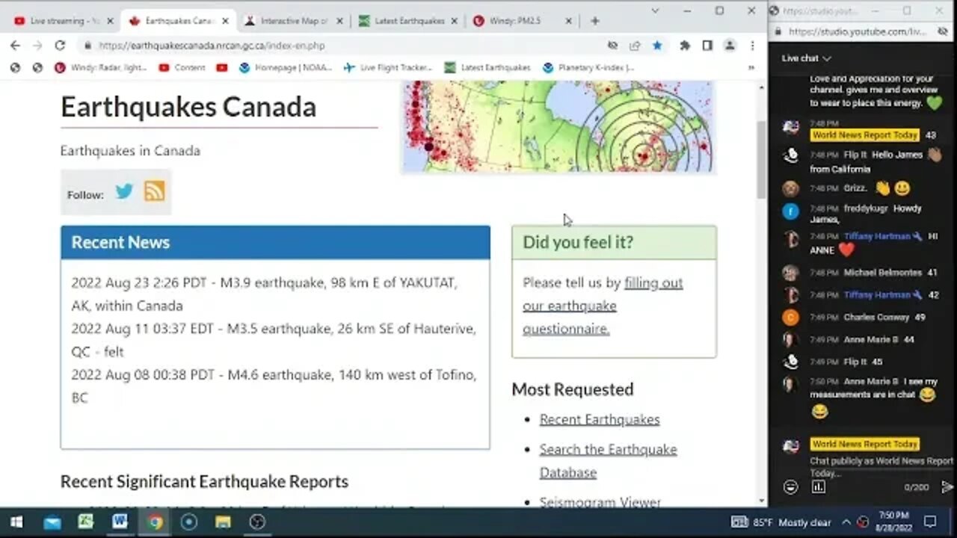
Task: Open the OBS Studio taskbar icon
Action: (x=257, y=522)
